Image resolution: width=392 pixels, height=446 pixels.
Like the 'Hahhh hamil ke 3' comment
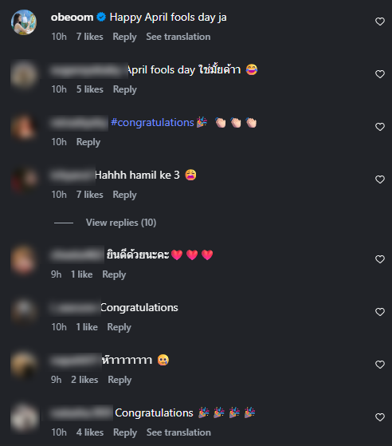tap(380, 180)
